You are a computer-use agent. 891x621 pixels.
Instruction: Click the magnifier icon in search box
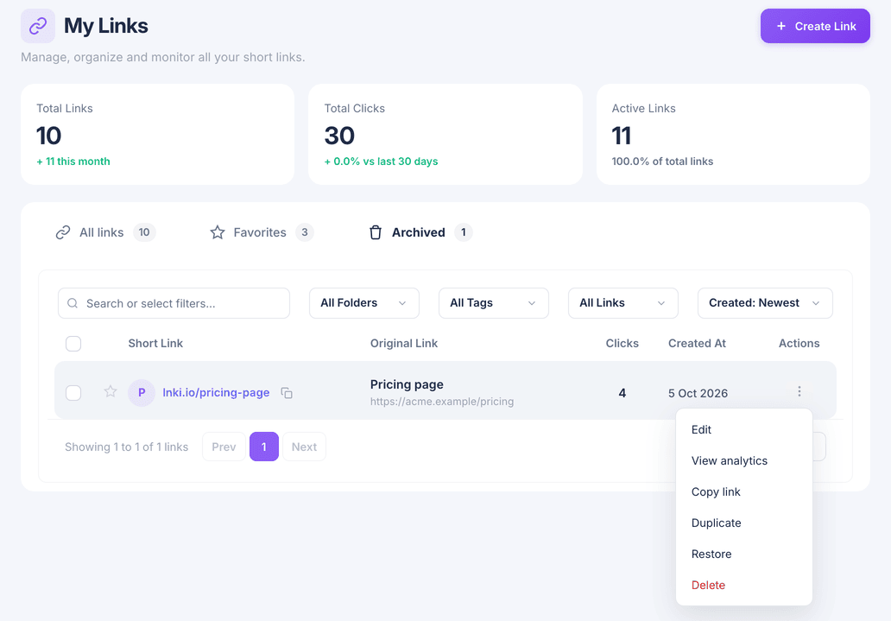pyautogui.click(x=73, y=303)
